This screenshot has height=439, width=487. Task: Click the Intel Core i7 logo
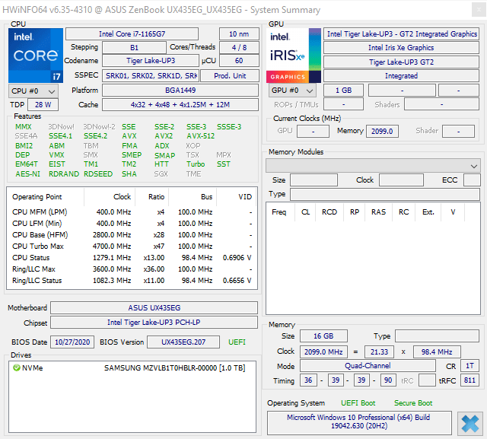(36, 56)
